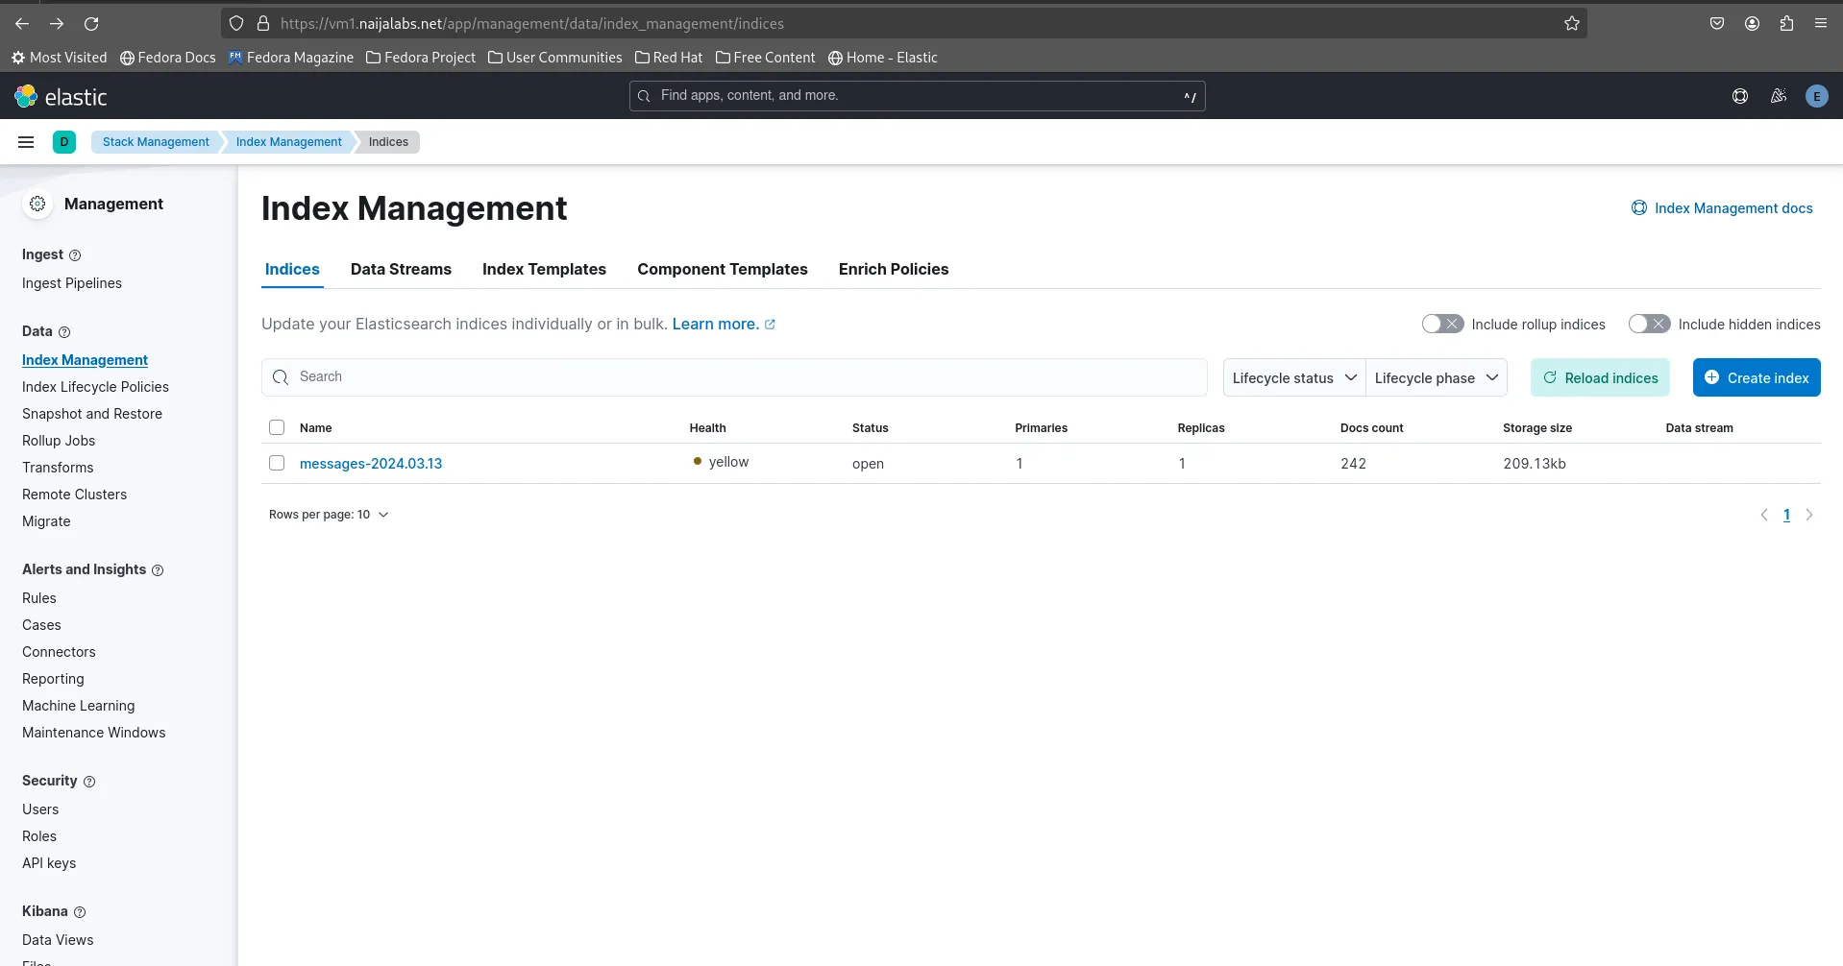Switch to the Index Templates tab
This screenshot has height=966, width=1843.
coord(544,269)
